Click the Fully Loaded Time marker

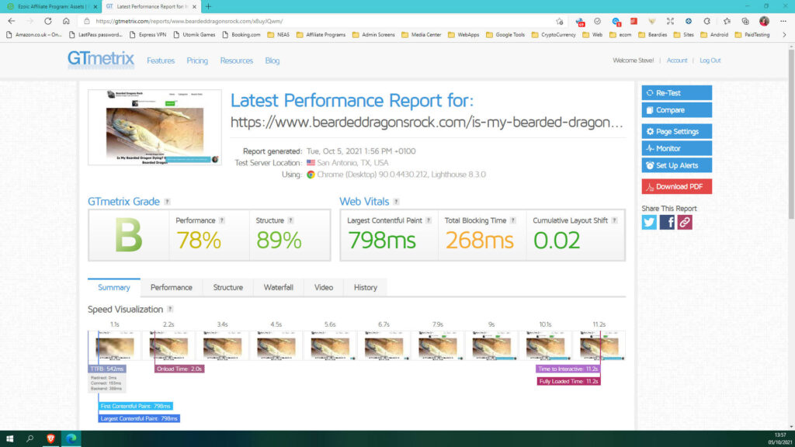pyautogui.click(x=568, y=381)
